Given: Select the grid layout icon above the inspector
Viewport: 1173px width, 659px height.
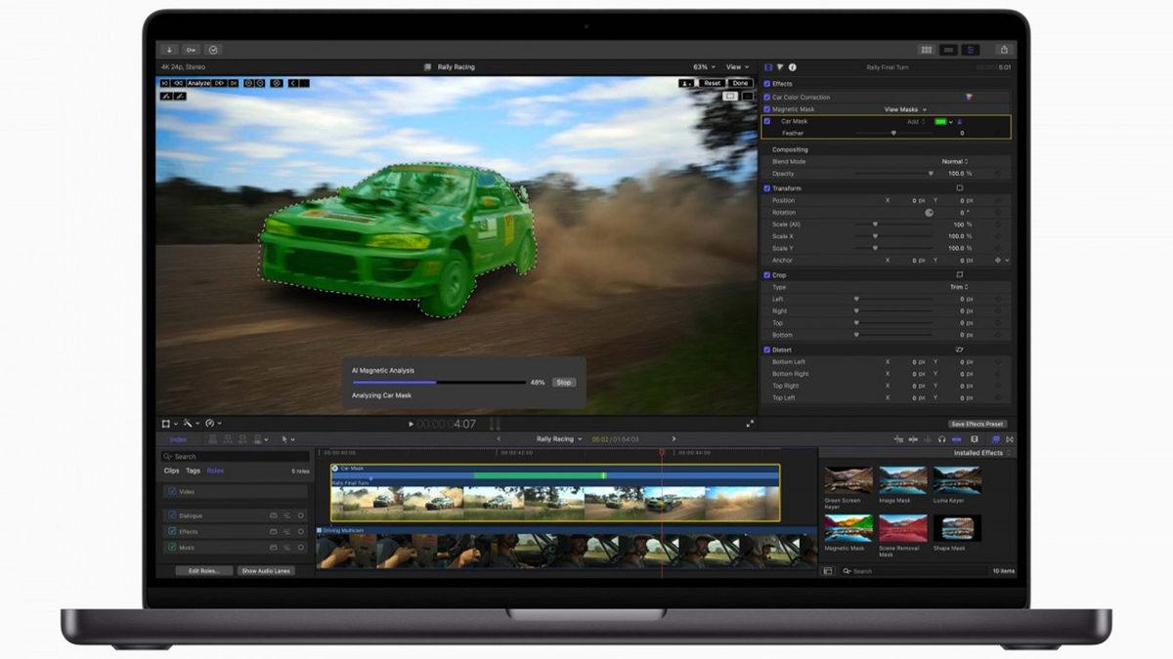Looking at the screenshot, I should [x=926, y=49].
